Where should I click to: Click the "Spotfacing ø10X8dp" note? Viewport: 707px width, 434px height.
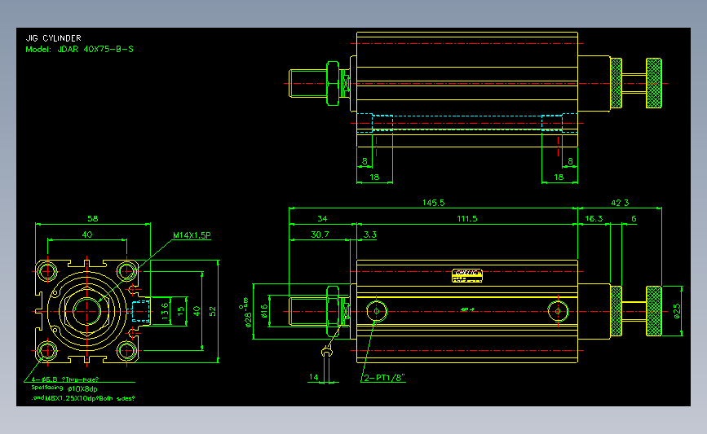pos(64,388)
